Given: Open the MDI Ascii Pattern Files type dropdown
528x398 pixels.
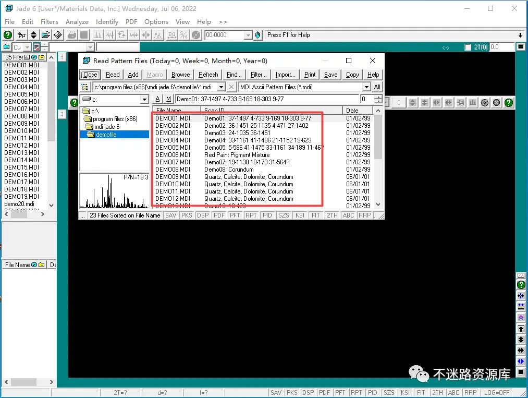Looking at the screenshot, I should coord(367,87).
